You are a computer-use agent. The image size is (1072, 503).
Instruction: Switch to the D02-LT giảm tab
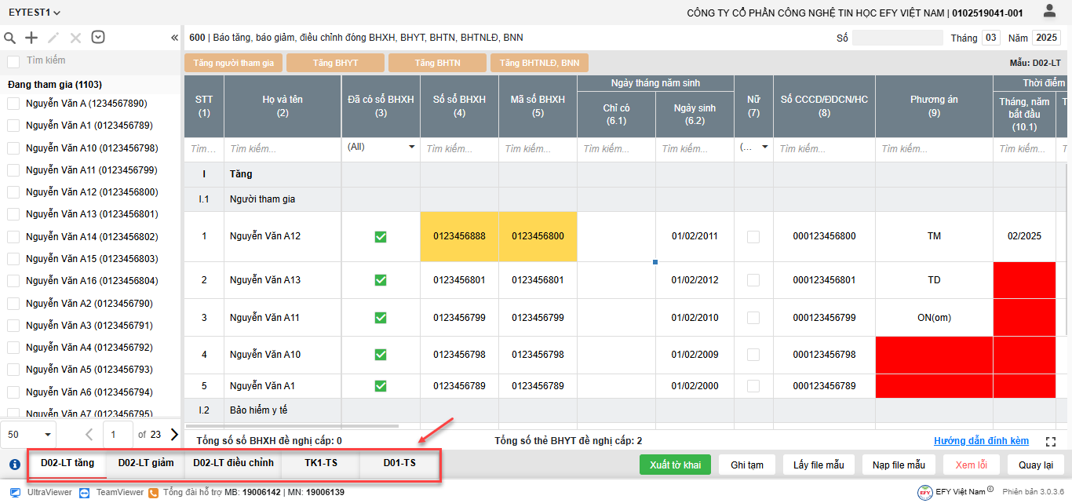pos(146,463)
